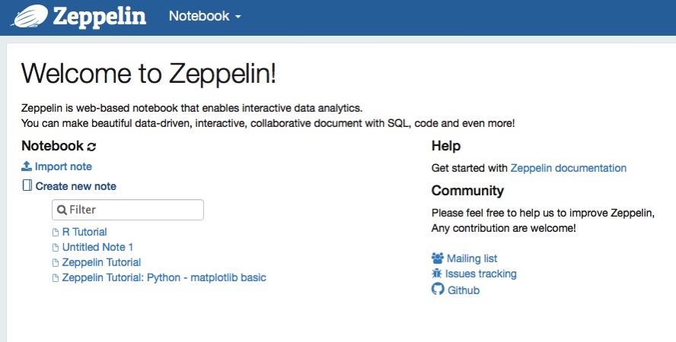Open the Notebook dropdown menu
This screenshot has width=676, height=342.
click(199, 16)
